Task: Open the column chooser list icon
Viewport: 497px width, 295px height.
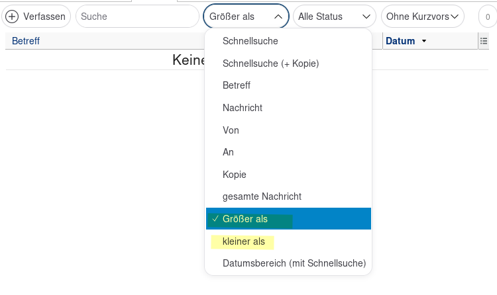Action: (484, 41)
